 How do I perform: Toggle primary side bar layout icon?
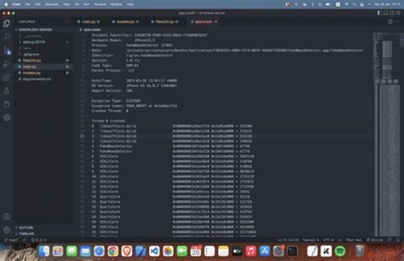pyautogui.click(x=379, y=13)
